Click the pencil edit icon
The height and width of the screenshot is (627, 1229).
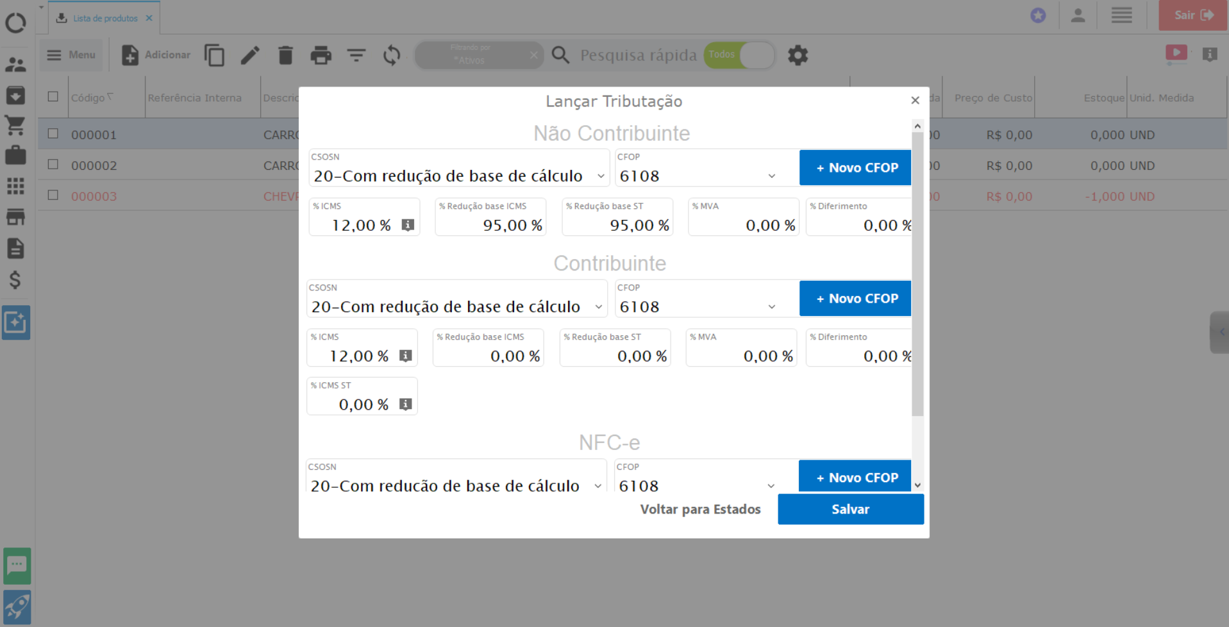[x=250, y=56]
